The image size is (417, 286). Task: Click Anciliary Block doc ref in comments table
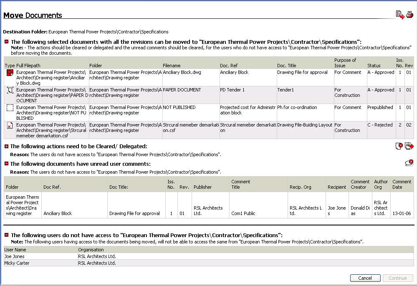(x=74, y=205)
